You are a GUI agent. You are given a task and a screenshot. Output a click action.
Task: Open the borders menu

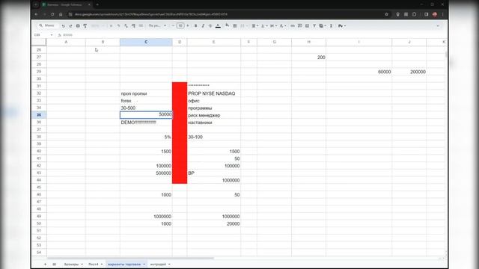(x=235, y=26)
